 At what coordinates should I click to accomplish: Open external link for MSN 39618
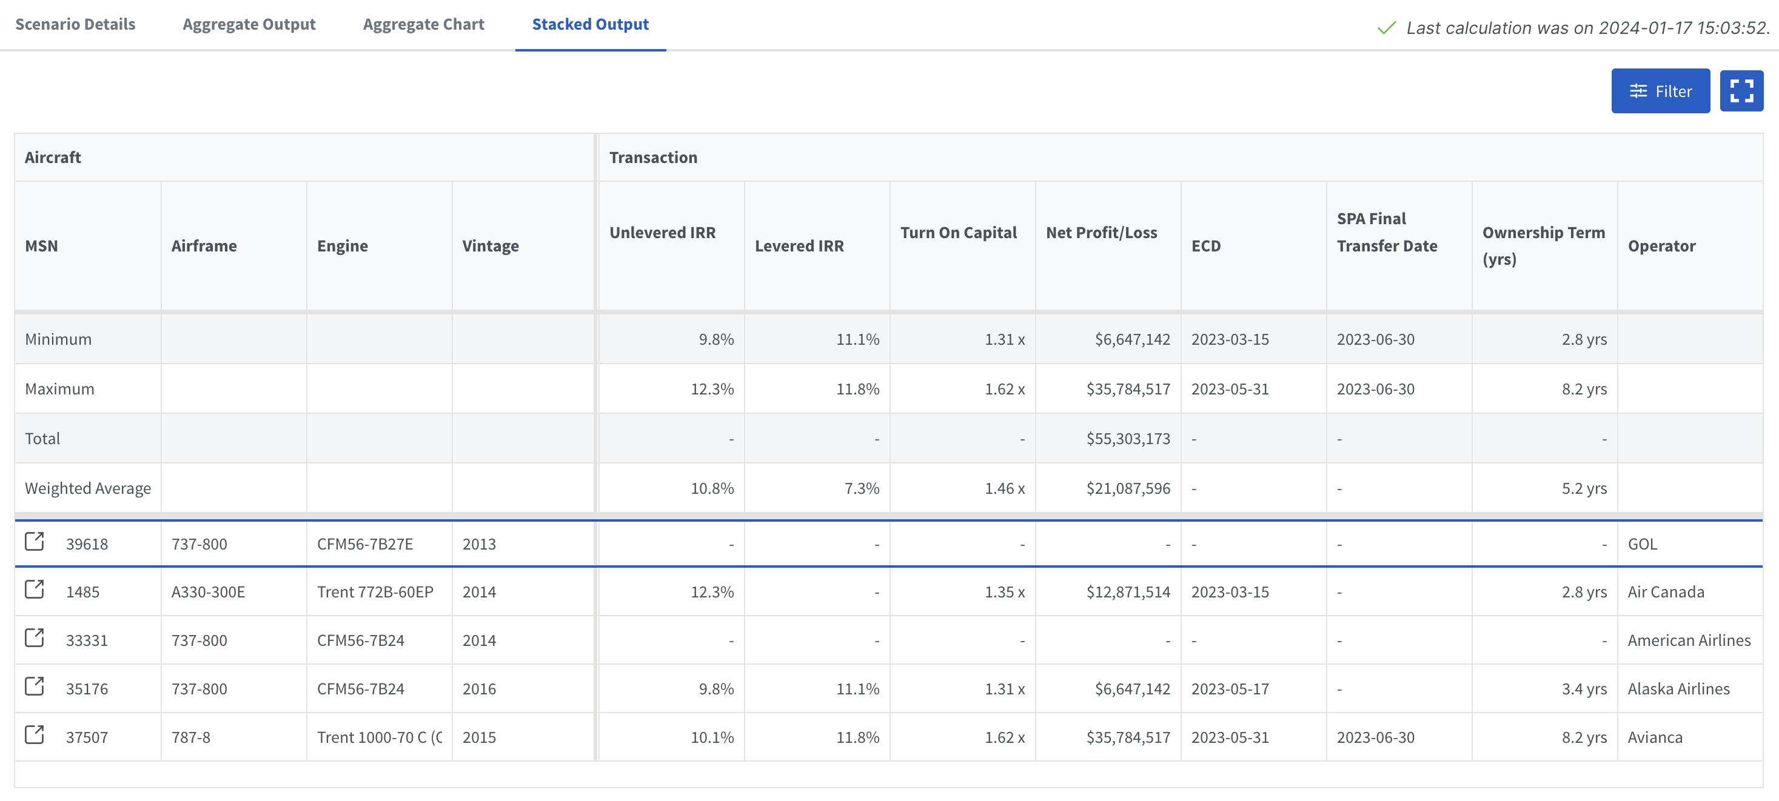(35, 542)
